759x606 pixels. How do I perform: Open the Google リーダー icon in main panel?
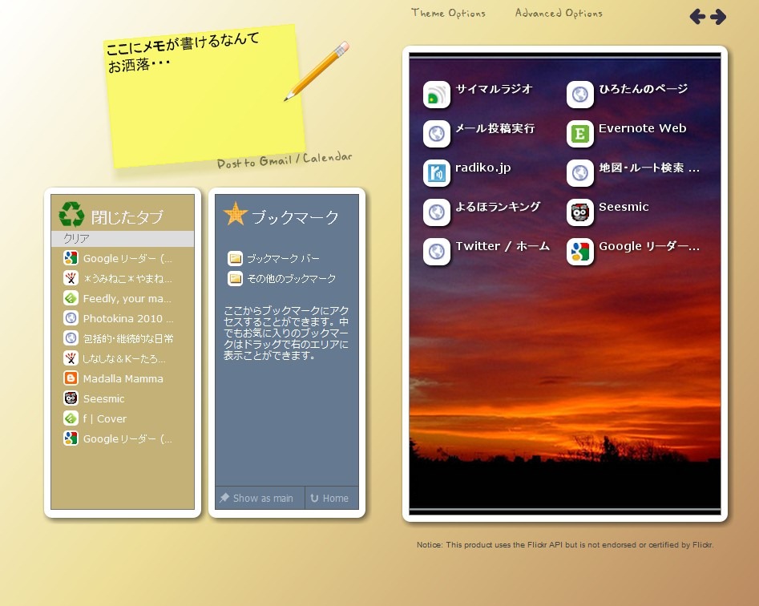click(579, 252)
